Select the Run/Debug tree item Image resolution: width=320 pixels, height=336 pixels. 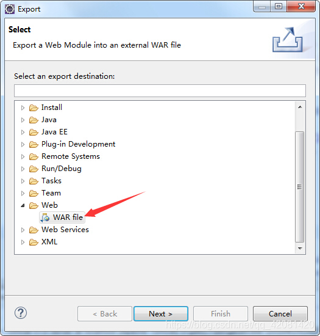click(x=62, y=169)
